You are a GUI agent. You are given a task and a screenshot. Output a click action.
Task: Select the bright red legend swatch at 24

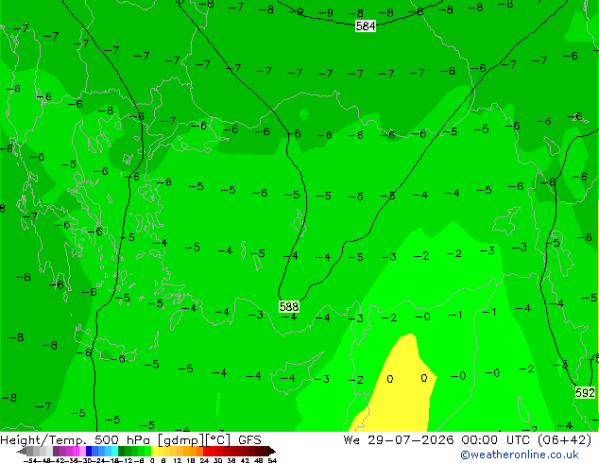pyautogui.click(x=206, y=451)
